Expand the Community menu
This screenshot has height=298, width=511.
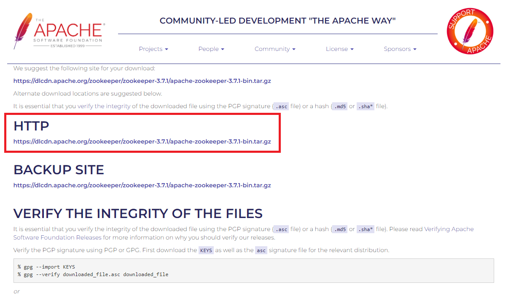pos(275,49)
